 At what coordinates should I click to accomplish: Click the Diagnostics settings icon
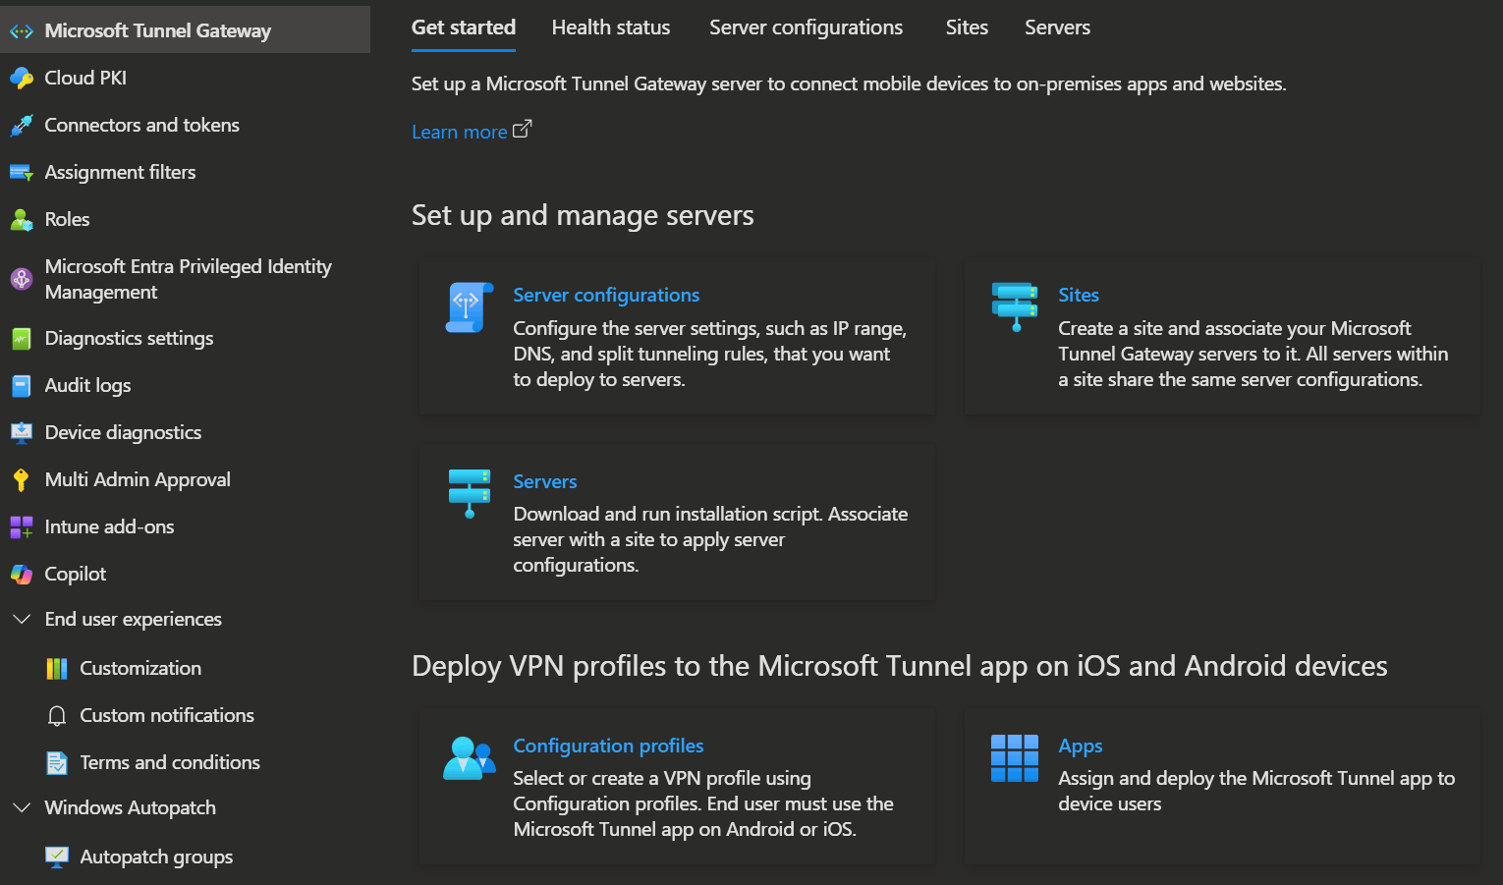[x=22, y=339]
